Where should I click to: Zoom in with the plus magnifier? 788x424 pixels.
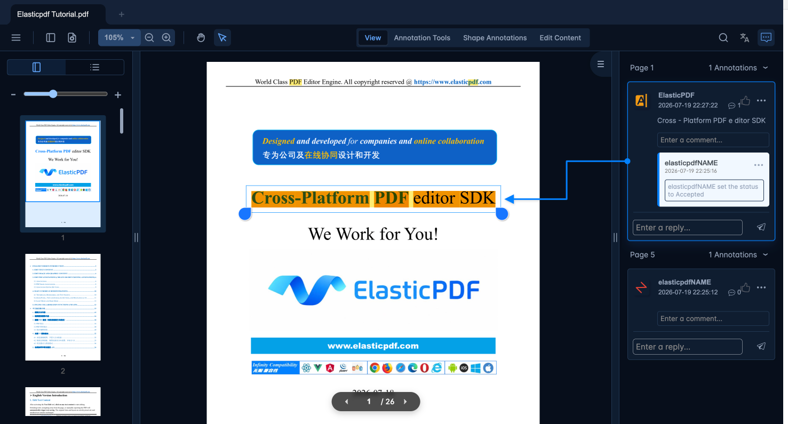point(166,38)
